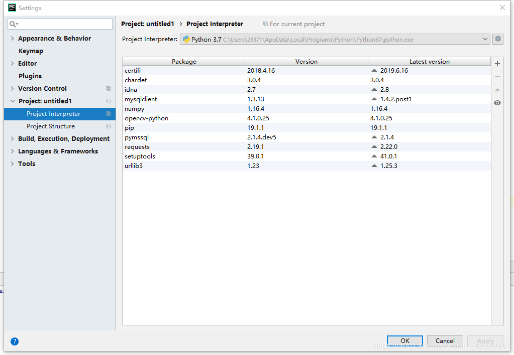Select the opencv-python package row
514x355 pixels.
pyautogui.click(x=306, y=118)
